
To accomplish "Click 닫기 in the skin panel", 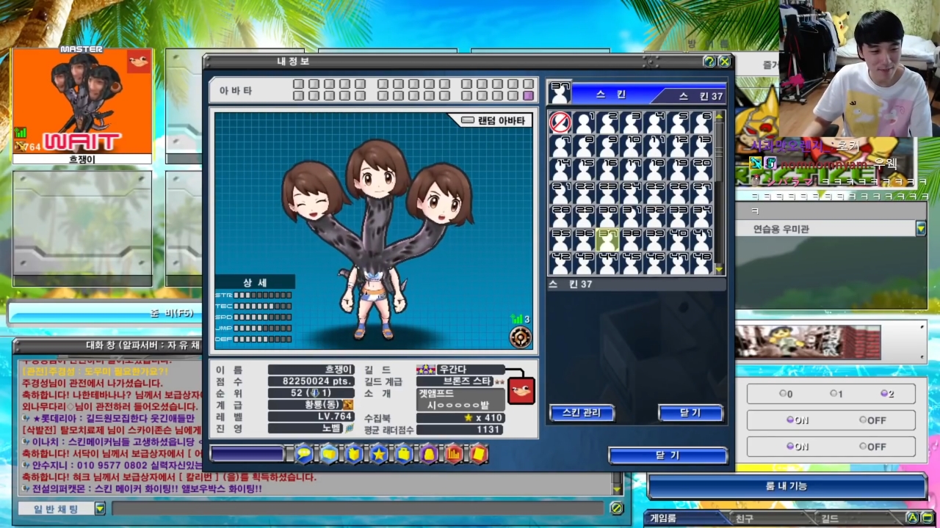I will [x=690, y=413].
